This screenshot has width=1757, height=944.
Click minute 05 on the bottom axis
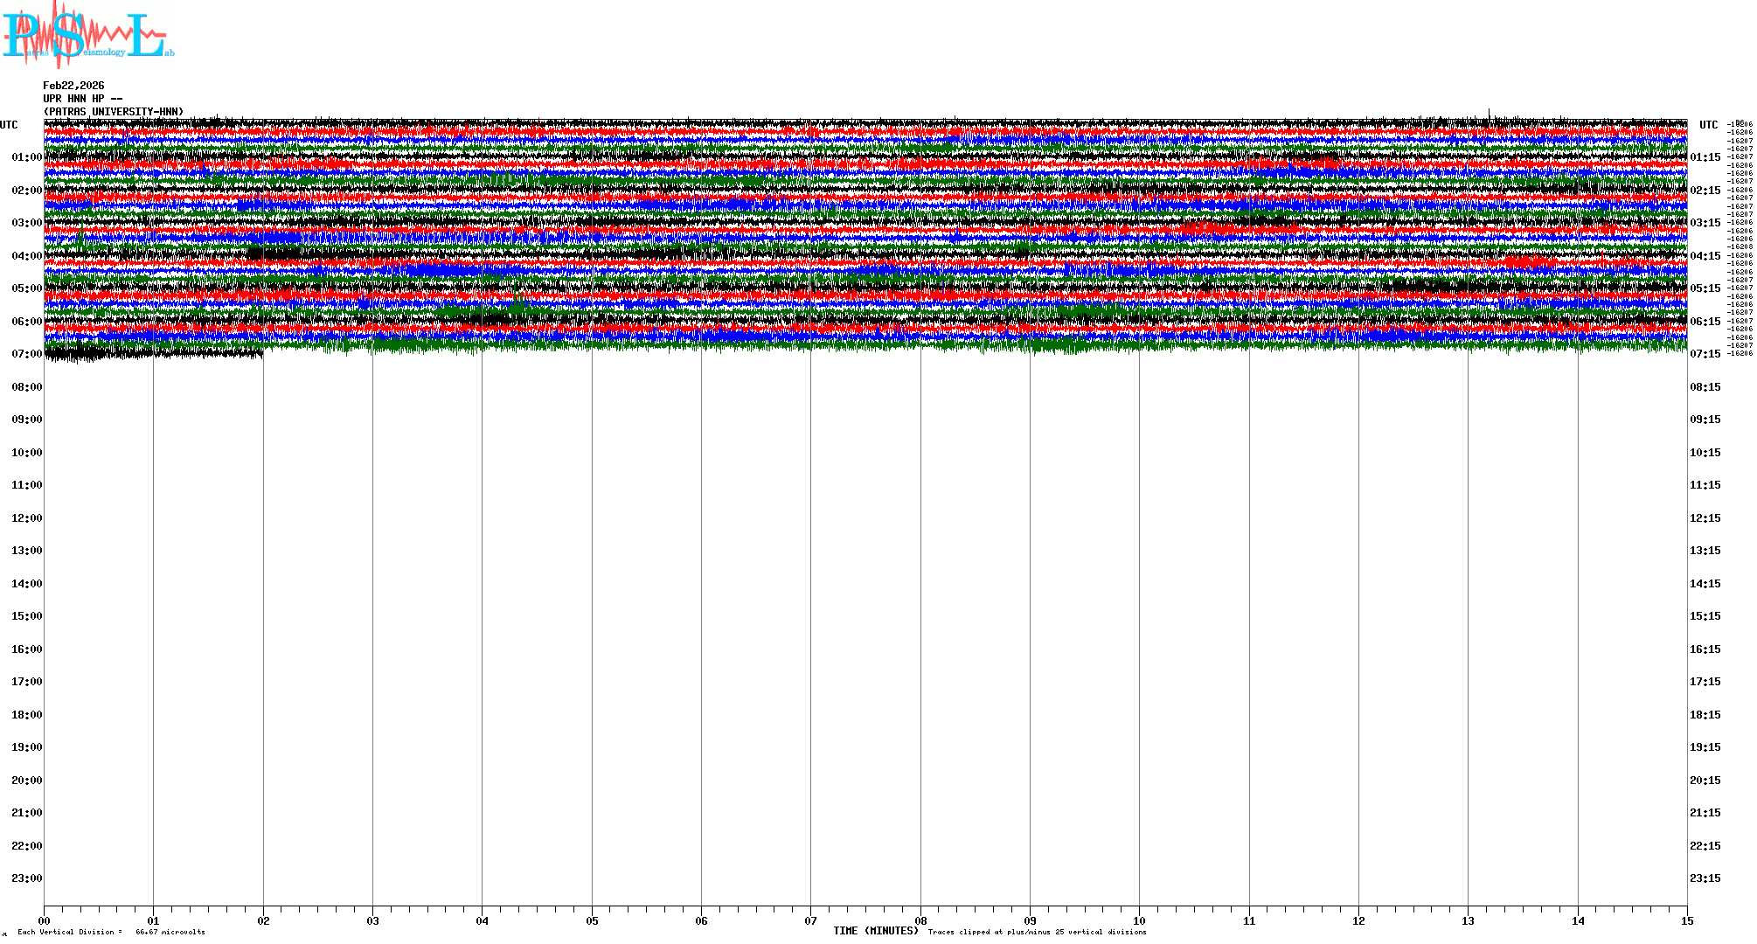coord(592,920)
